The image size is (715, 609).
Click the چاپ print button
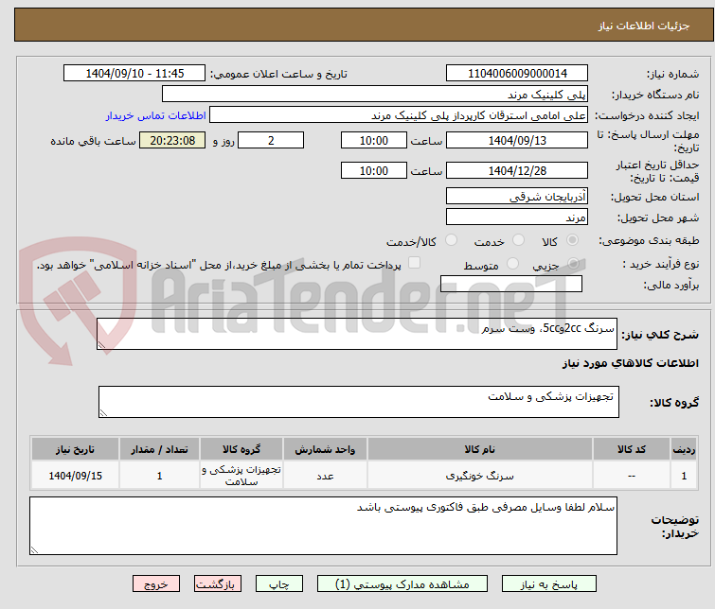(279, 584)
